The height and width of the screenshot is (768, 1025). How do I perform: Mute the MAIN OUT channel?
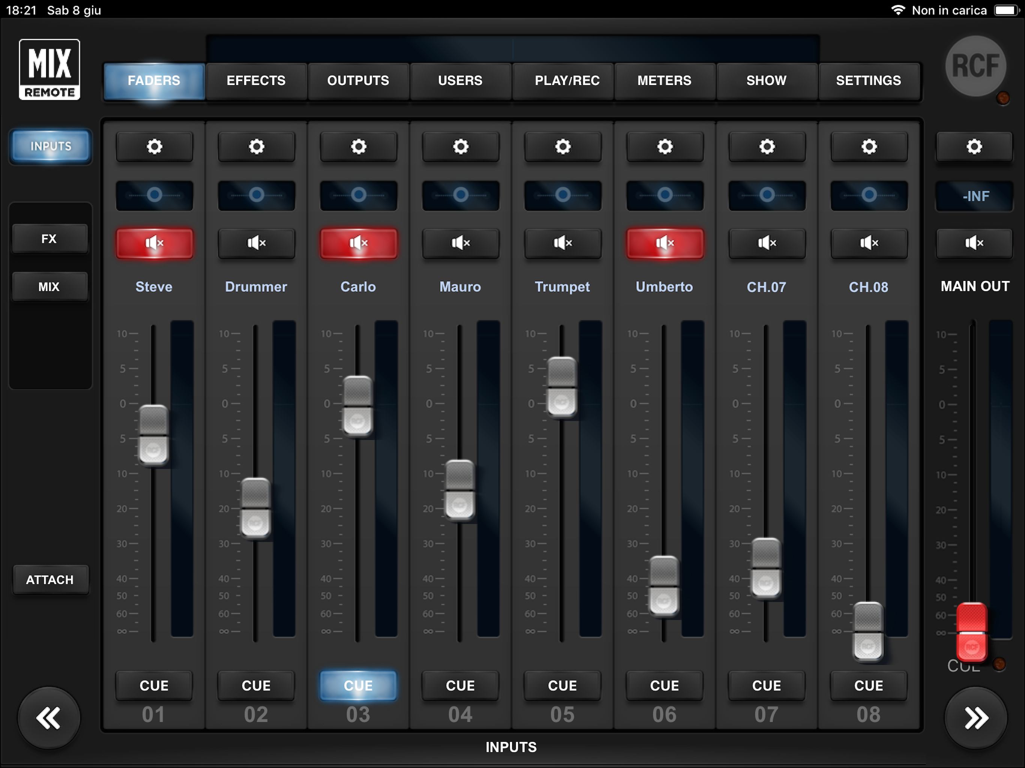(x=974, y=243)
